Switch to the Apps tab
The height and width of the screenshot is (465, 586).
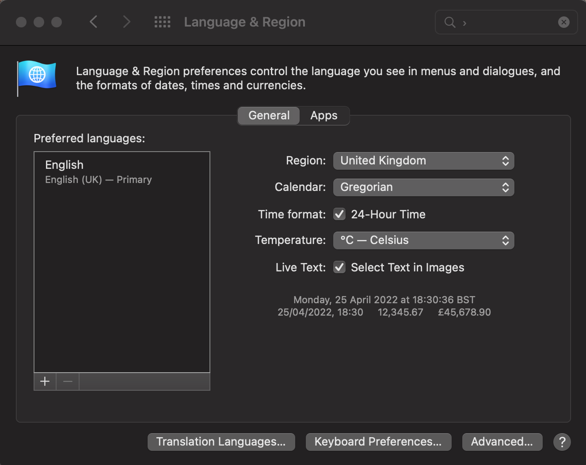pyautogui.click(x=324, y=116)
